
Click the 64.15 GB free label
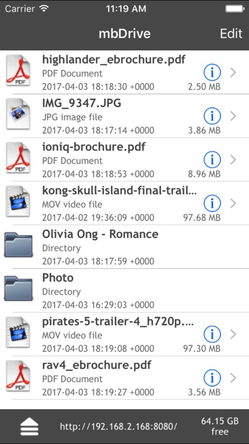(219, 426)
